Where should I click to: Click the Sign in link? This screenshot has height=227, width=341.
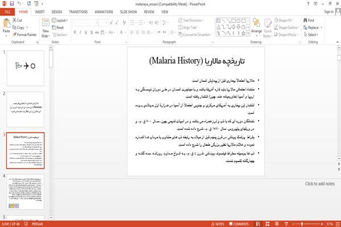[328, 12]
